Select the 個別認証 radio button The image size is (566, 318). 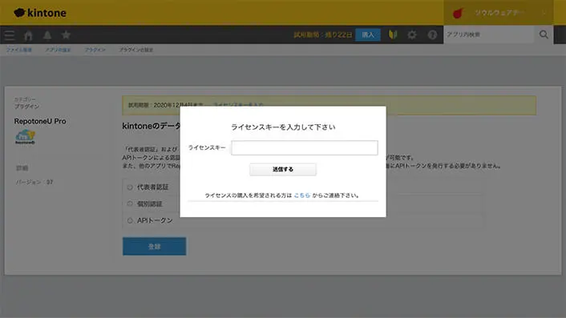coord(130,203)
